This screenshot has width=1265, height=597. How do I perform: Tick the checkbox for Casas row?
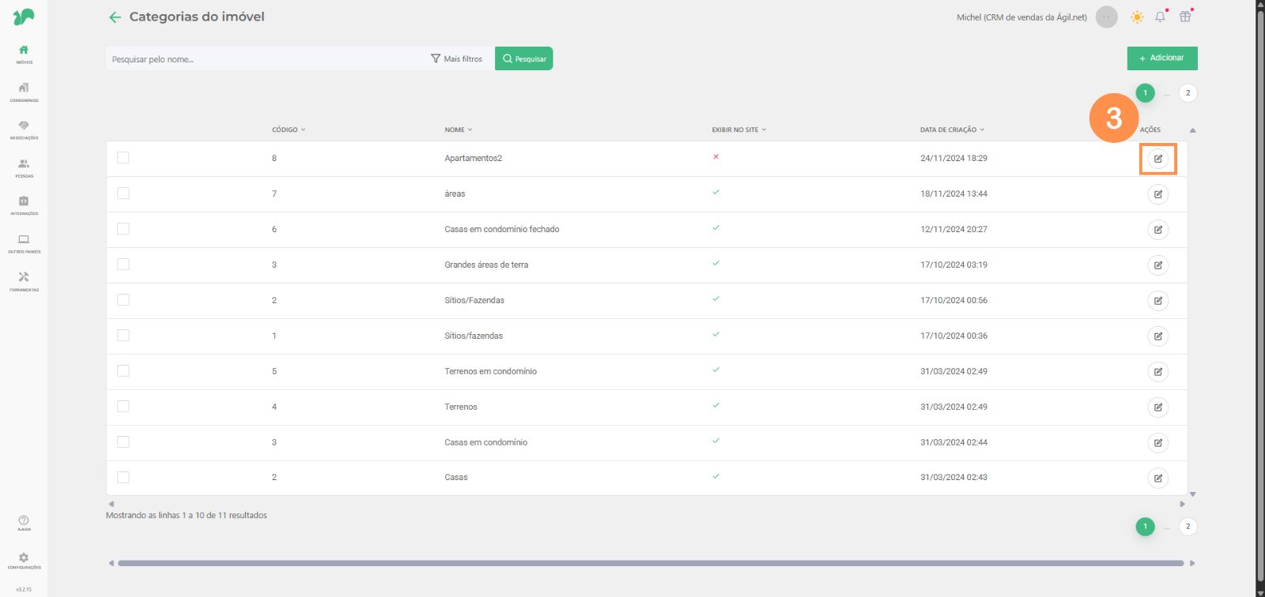pyautogui.click(x=123, y=478)
